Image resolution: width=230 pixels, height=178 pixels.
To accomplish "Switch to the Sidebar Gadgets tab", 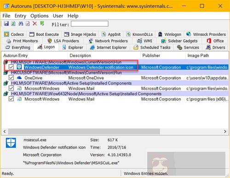I will point(179,41).
